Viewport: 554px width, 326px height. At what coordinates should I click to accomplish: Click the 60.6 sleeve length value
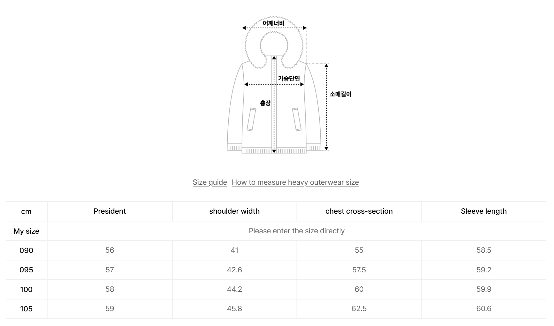(484, 309)
